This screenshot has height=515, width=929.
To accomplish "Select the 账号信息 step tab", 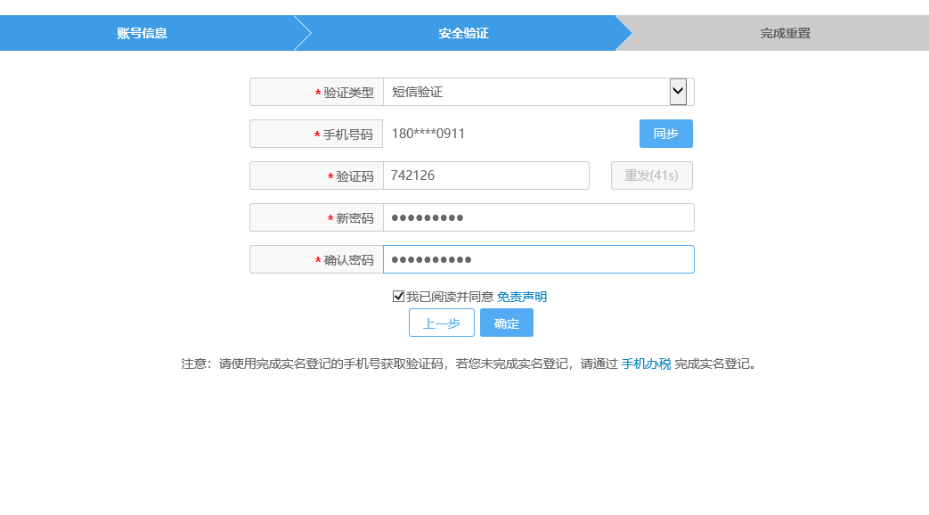I will (x=143, y=33).
